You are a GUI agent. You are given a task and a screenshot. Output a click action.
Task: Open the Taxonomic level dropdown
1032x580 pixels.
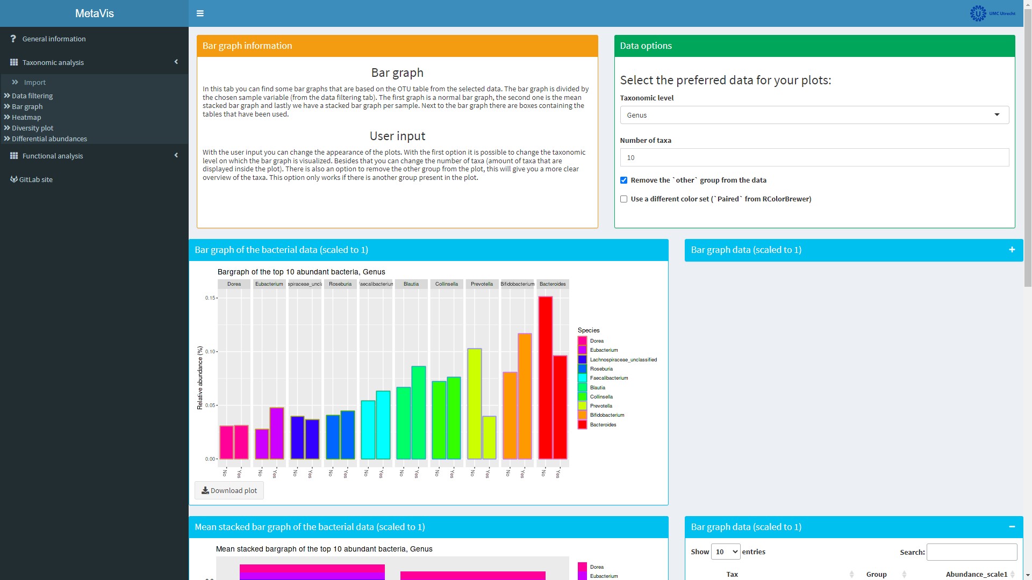(814, 115)
